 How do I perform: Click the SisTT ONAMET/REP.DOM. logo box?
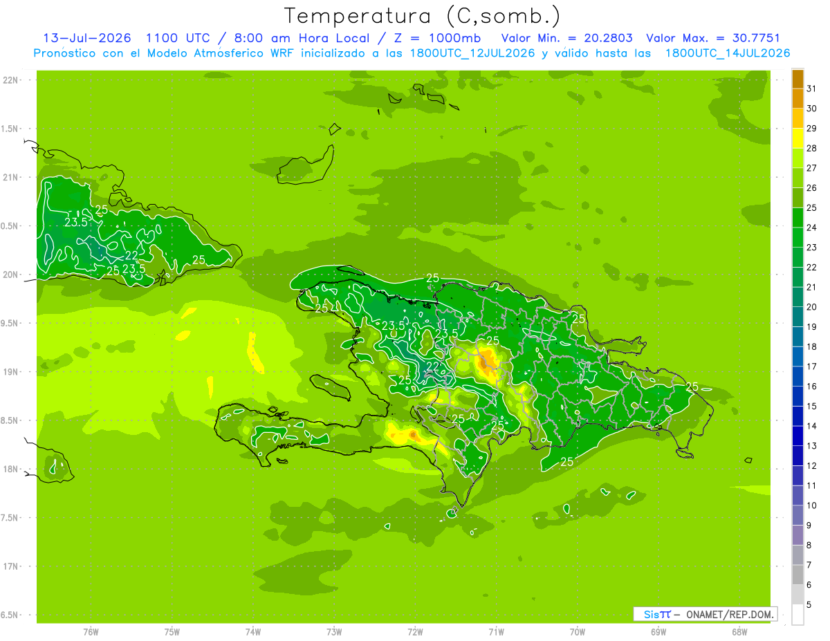(705, 614)
